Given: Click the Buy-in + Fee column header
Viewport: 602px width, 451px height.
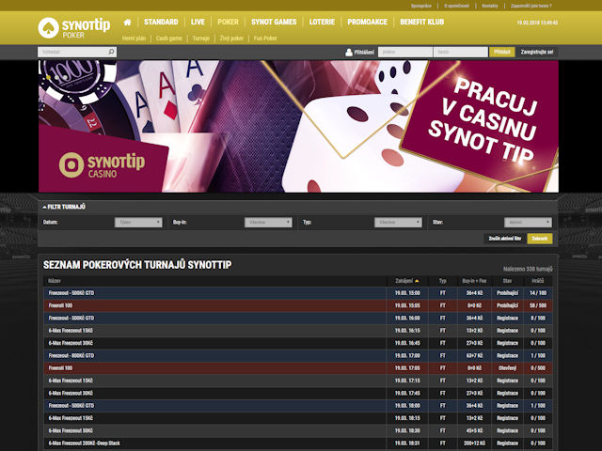Looking at the screenshot, I should pos(474,281).
